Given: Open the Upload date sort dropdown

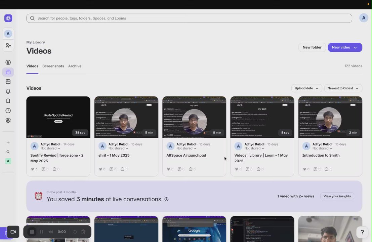Looking at the screenshot, I should [306, 88].
